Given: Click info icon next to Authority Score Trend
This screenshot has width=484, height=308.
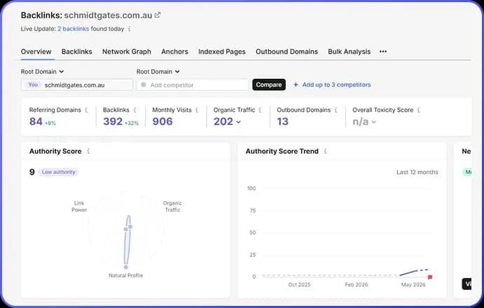Looking at the screenshot, I should point(325,152).
